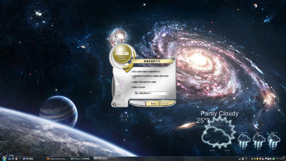Image resolution: width=286 pixels, height=161 pixels.
Task: Open the update method dropdown arrow
Action: [167, 93]
